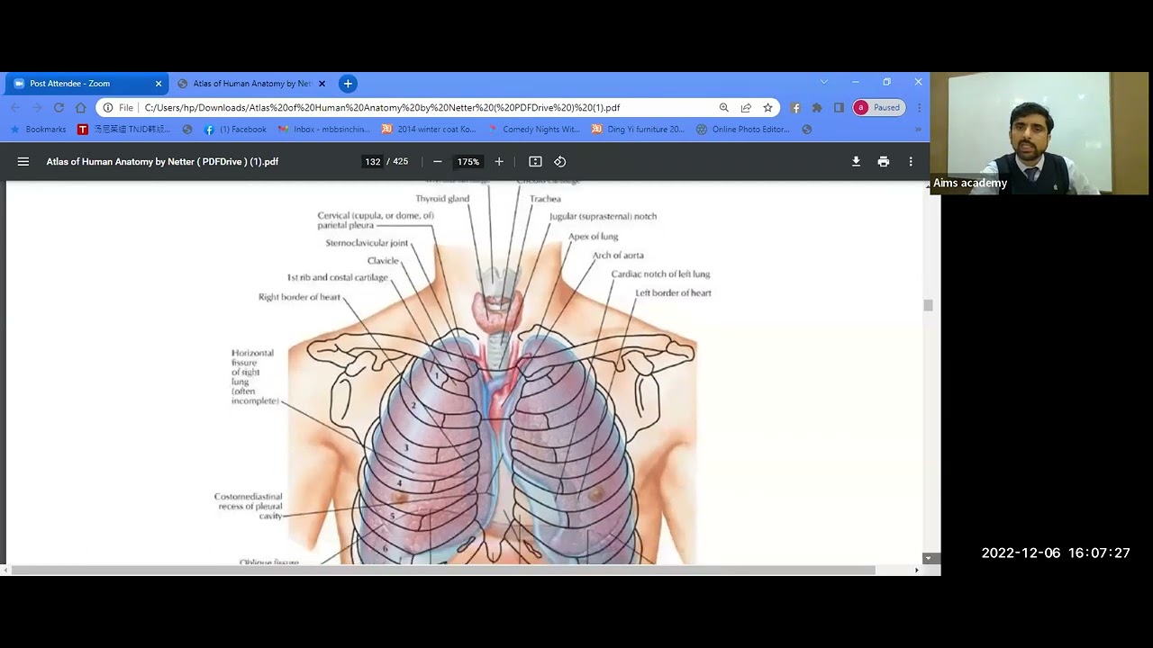Click the horizontal scrollbar right arrow
Screen dimensions: 1153x648
click(917, 570)
